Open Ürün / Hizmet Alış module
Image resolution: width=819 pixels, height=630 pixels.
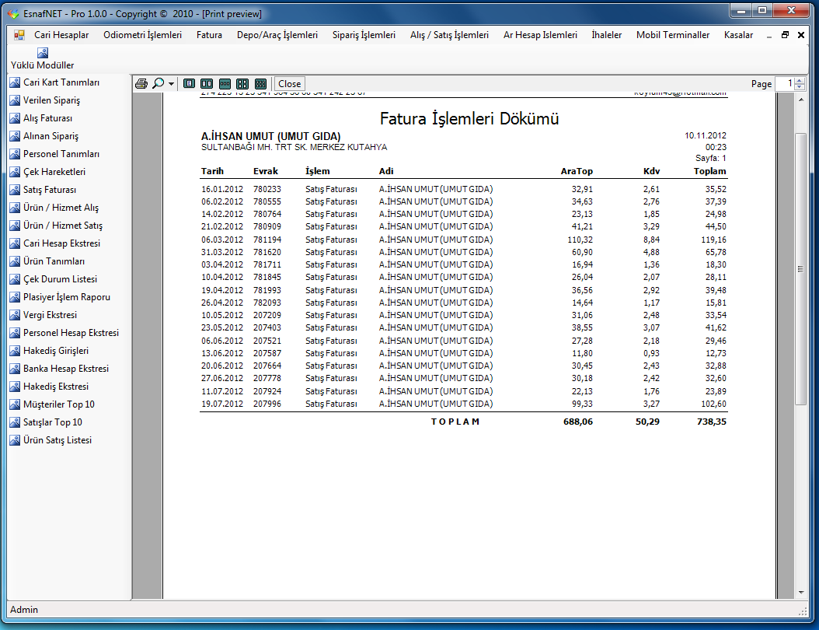pyautogui.click(x=54, y=208)
